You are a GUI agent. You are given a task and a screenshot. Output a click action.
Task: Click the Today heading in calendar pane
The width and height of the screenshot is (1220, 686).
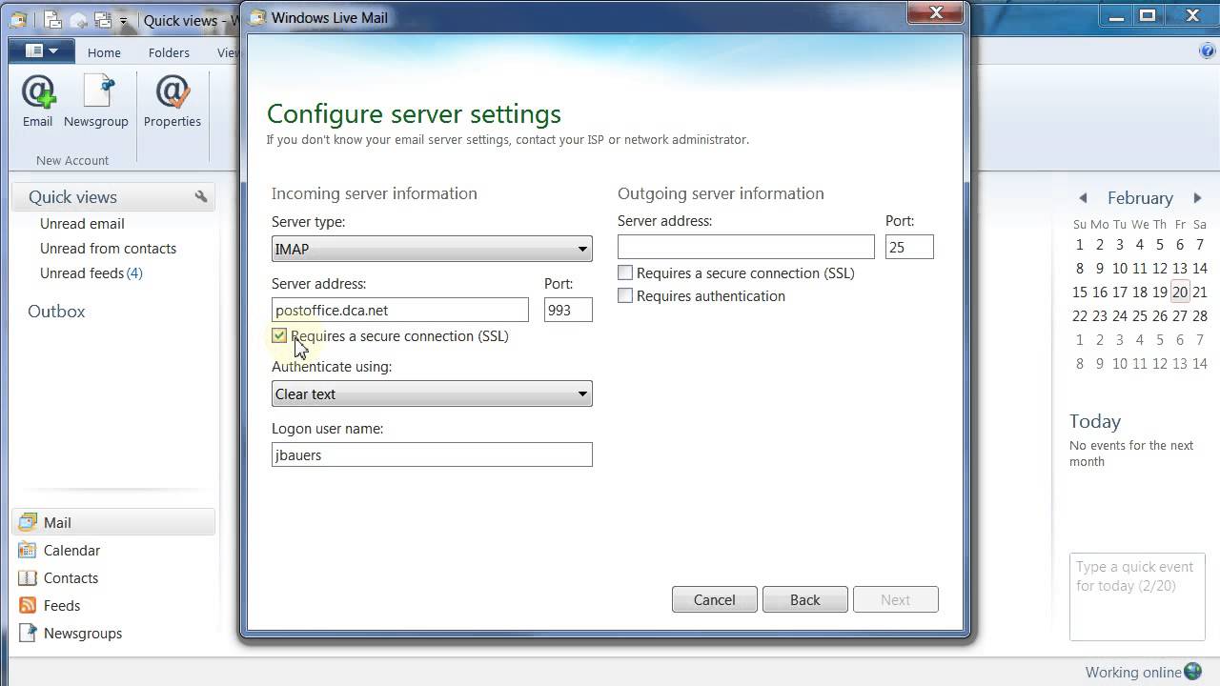click(x=1095, y=421)
